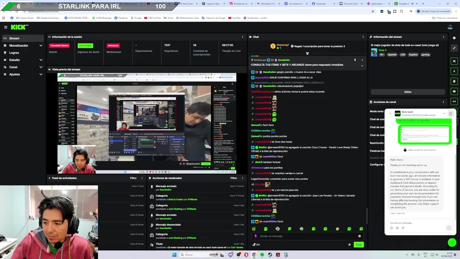Go back in Kick team support chat
460x259 pixels.
click(x=390, y=113)
